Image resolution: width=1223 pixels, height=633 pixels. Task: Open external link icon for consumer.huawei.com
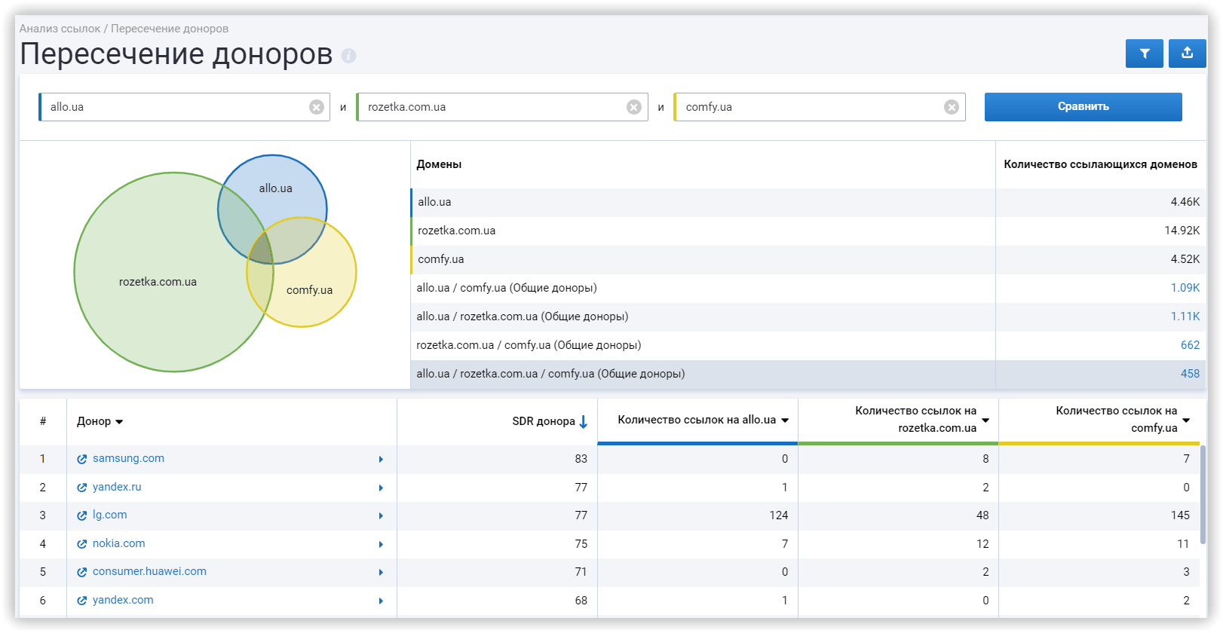point(82,572)
